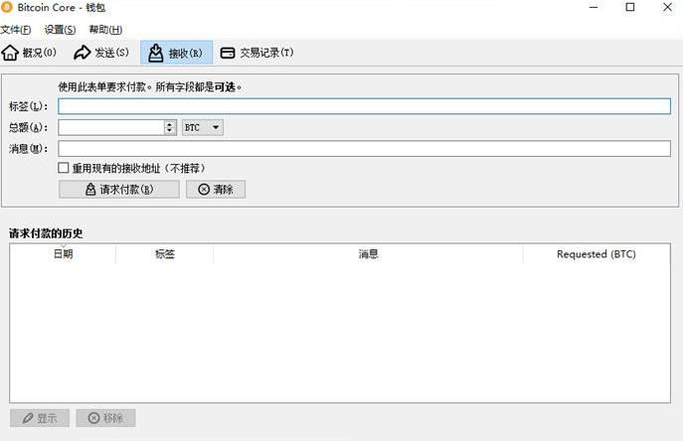
Task: Expand the BTC unit dropdown
Action: (203, 127)
